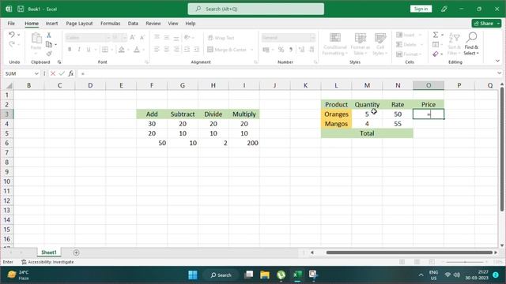The width and height of the screenshot is (506, 284).
Task: Open the File menu tab
Action: click(x=11, y=24)
